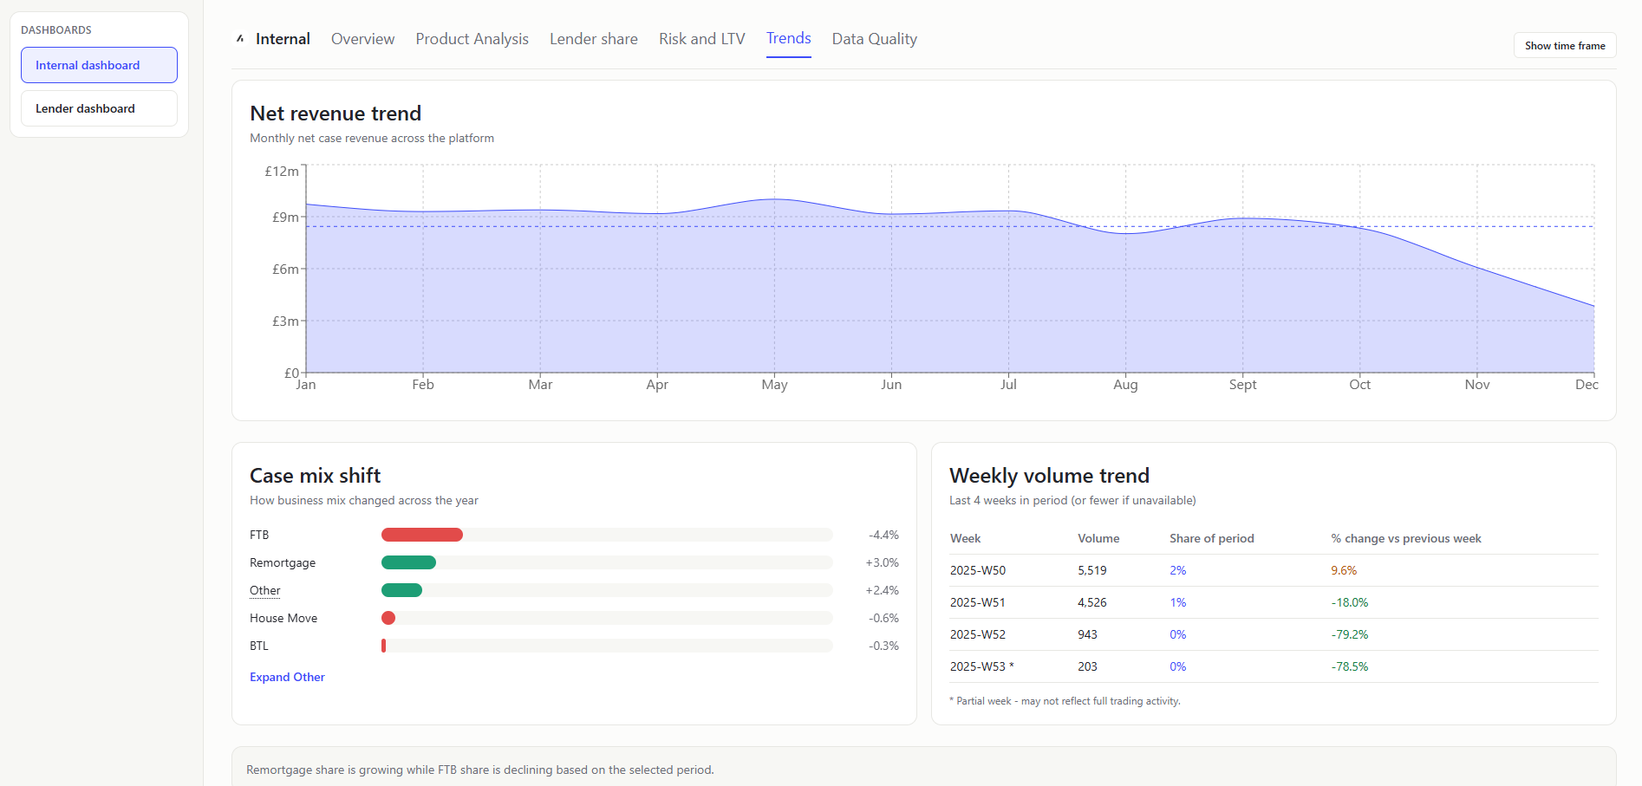
Task: Open the Lender dashboard
Action: (98, 107)
